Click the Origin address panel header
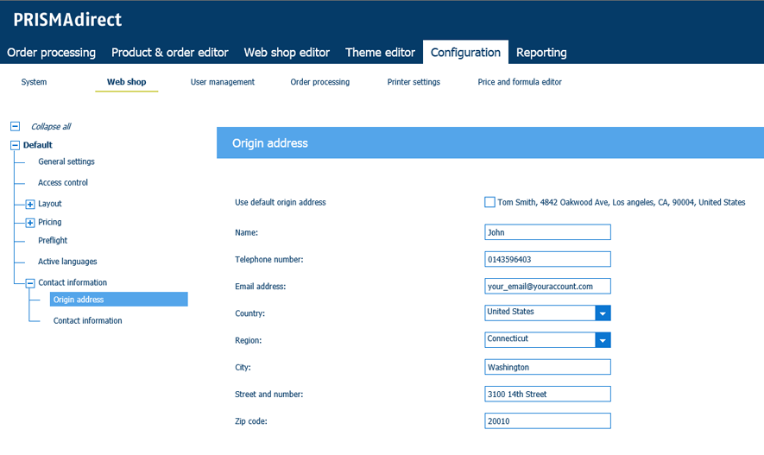Screen dimensions: 764x455 coord(490,142)
